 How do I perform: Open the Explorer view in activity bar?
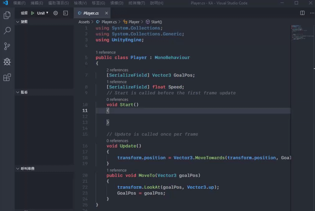7,15
